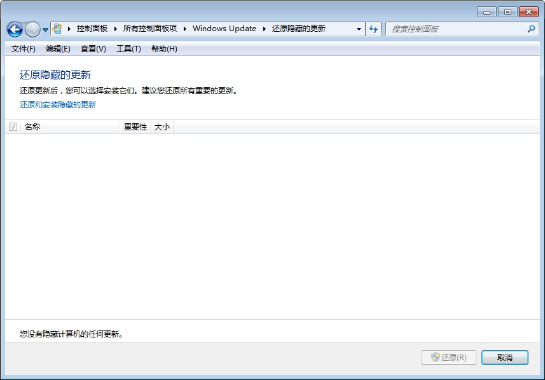Viewport: 545px width, 380px height.
Task: Expand the arrow before Windows Update
Action: point(185,29)
